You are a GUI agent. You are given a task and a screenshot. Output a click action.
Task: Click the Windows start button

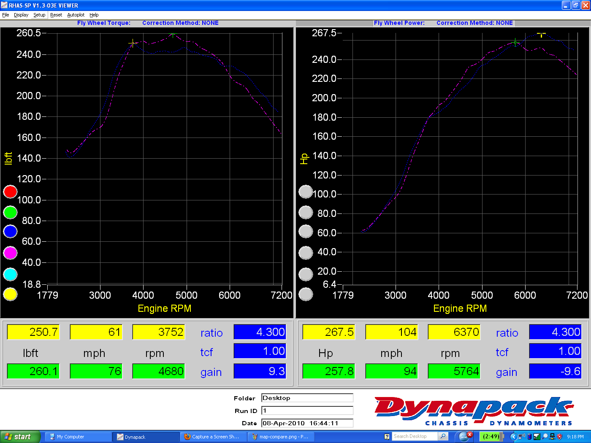[20, 437]
